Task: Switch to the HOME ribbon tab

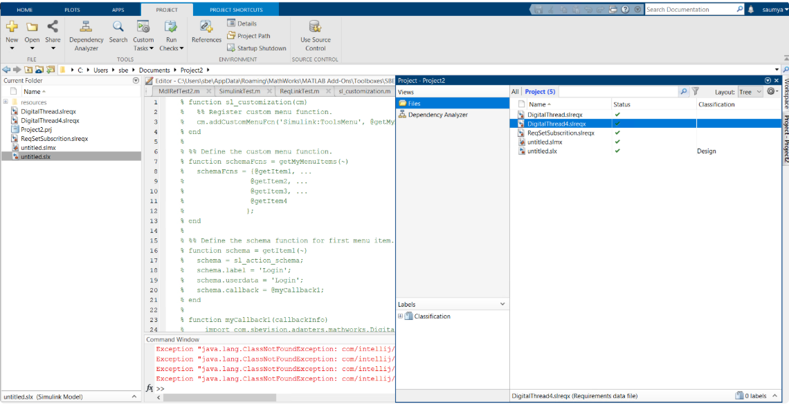Action: tap(24, 10)
